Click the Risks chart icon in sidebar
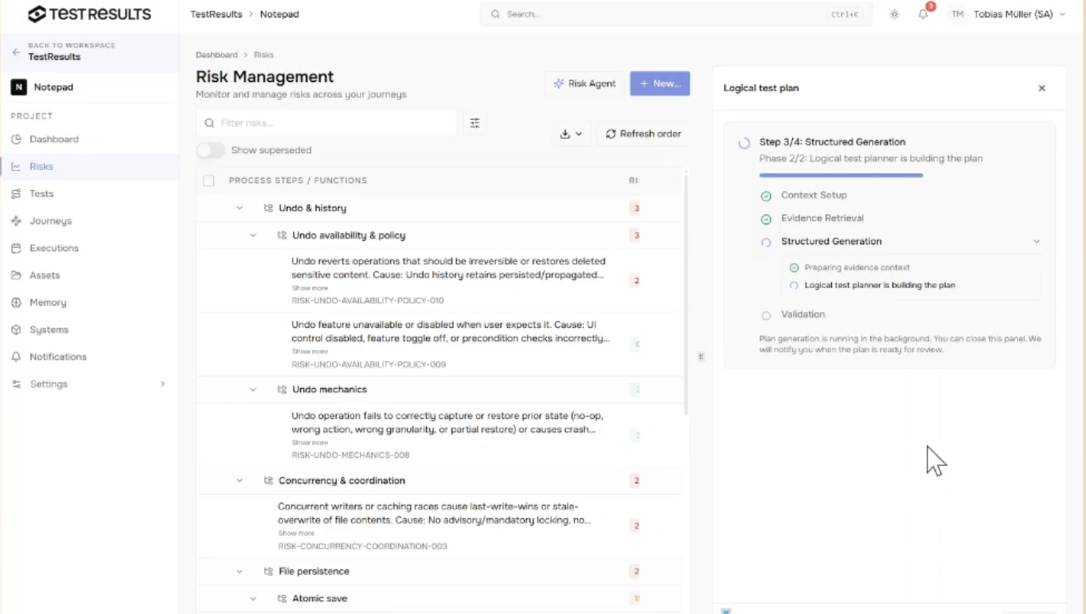1086x614 pixels. pos(16,166)
